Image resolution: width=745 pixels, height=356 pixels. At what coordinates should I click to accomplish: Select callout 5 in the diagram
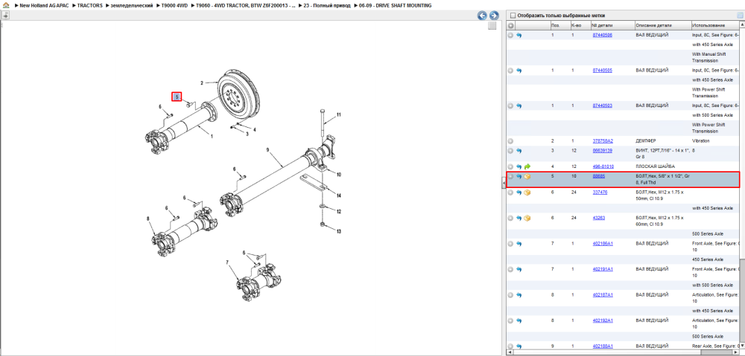coord(177,97)
